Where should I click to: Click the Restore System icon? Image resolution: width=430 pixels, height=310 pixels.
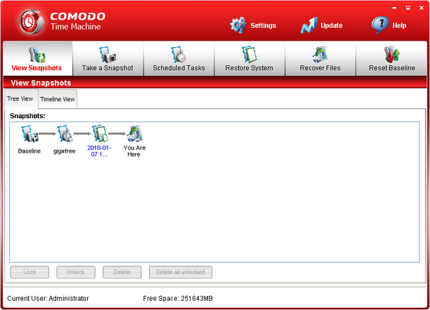tap(249, 54)
